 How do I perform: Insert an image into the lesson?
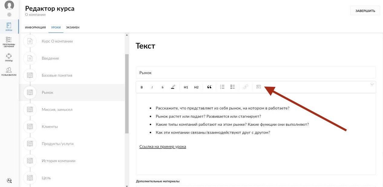click(x=258, y=87)
